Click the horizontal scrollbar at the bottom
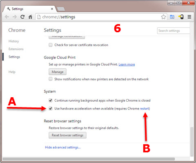 pyautogui.click(x=89, y=159)
